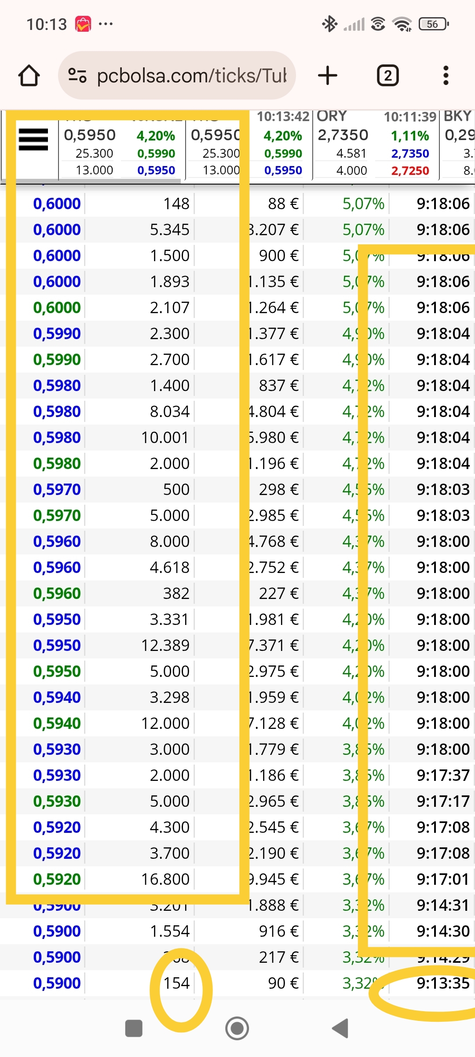Select volume cell 148
This screenshot has height=1057, width=475.
pos(176,203)
